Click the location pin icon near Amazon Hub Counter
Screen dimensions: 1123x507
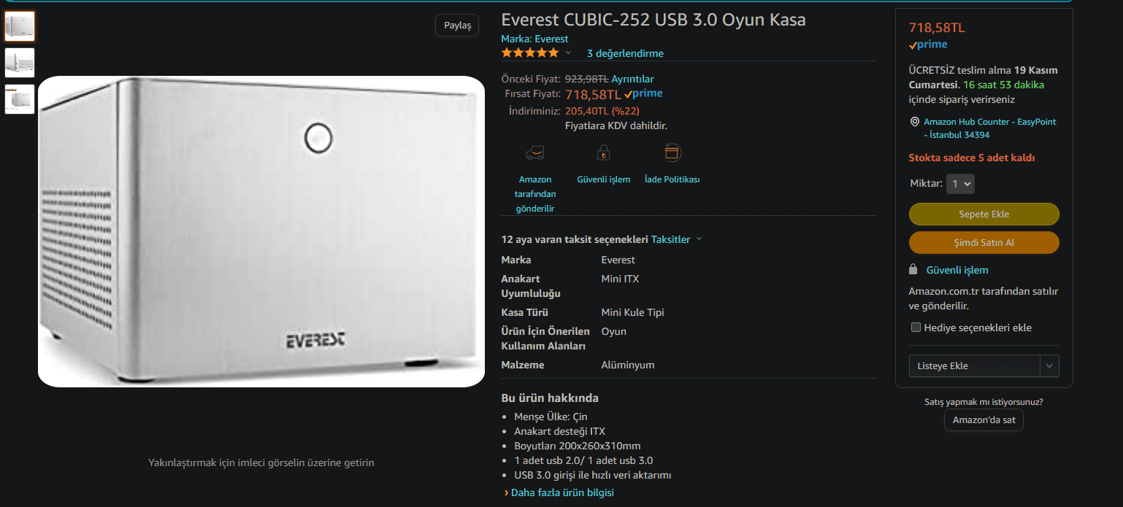[x=914, y=122]
